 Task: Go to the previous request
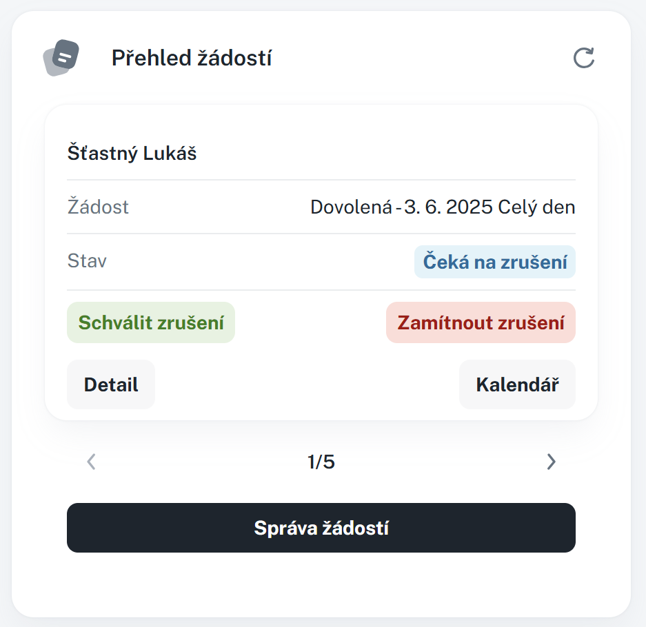click(91, 462)
